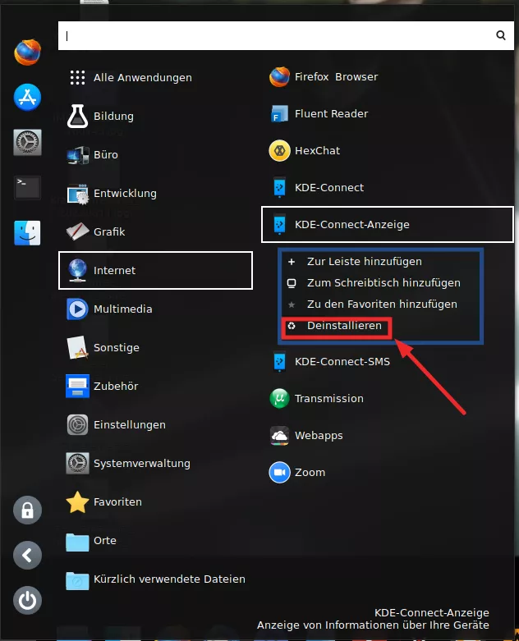Viewport: 519px width, 641px height.
Task: Click the Webapps cloud icon
Action: [x=280, y=435]
